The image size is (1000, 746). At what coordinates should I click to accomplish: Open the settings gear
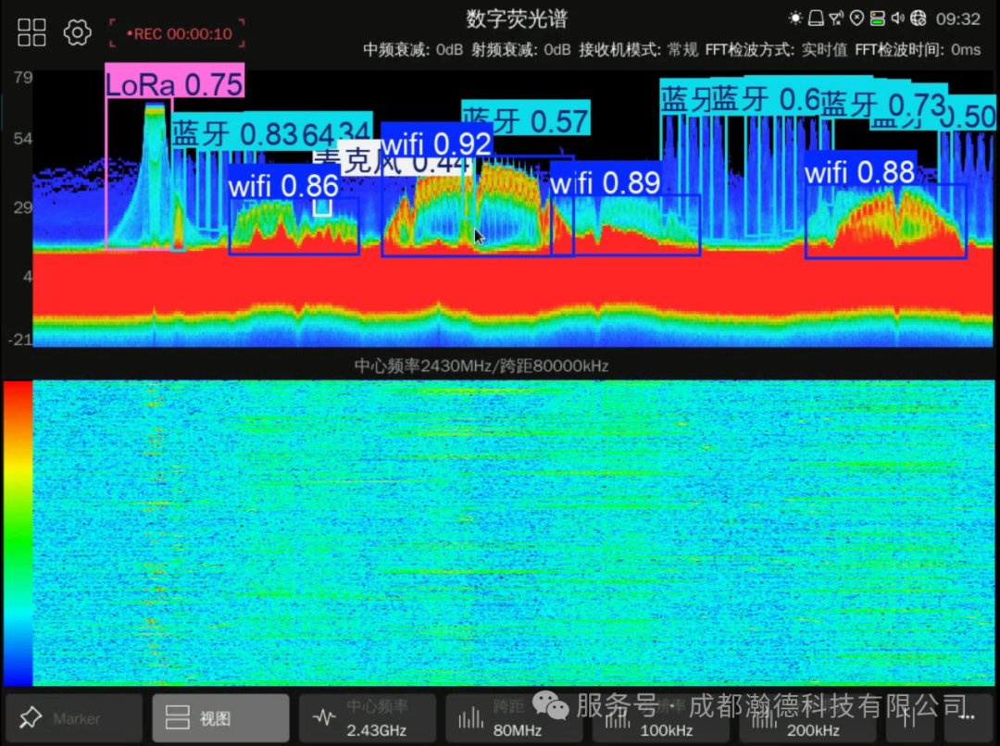pos(77,33)
